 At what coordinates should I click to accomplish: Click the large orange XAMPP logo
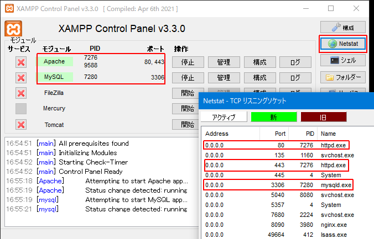coord(13,29)
